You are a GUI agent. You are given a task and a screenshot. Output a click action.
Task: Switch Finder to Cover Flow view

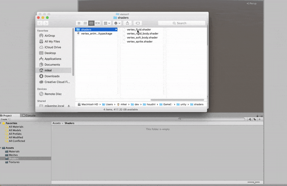click(98, 23)
